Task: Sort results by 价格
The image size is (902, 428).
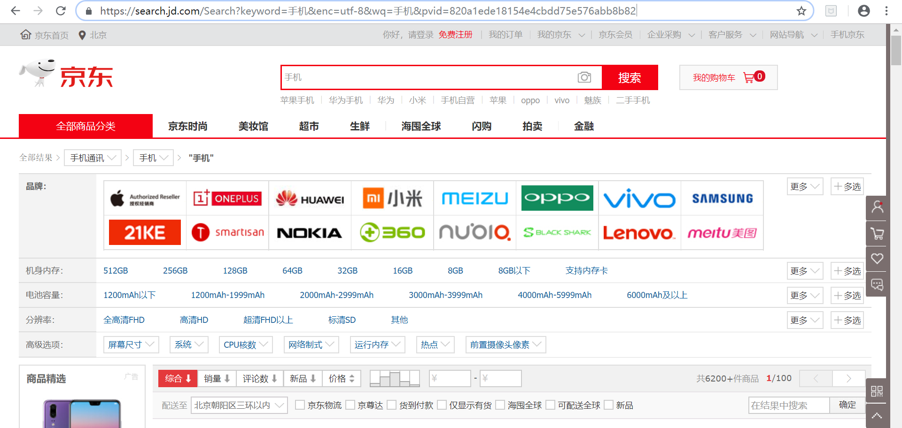Action: coord(342,378)
